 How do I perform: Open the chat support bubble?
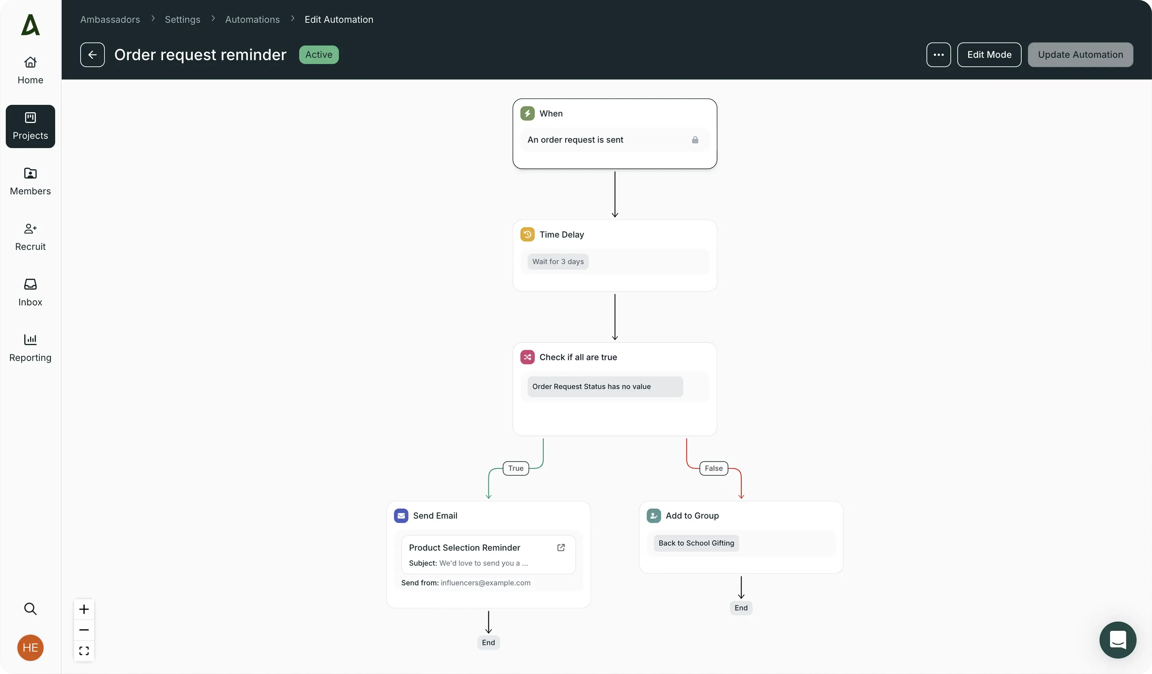1117,640
